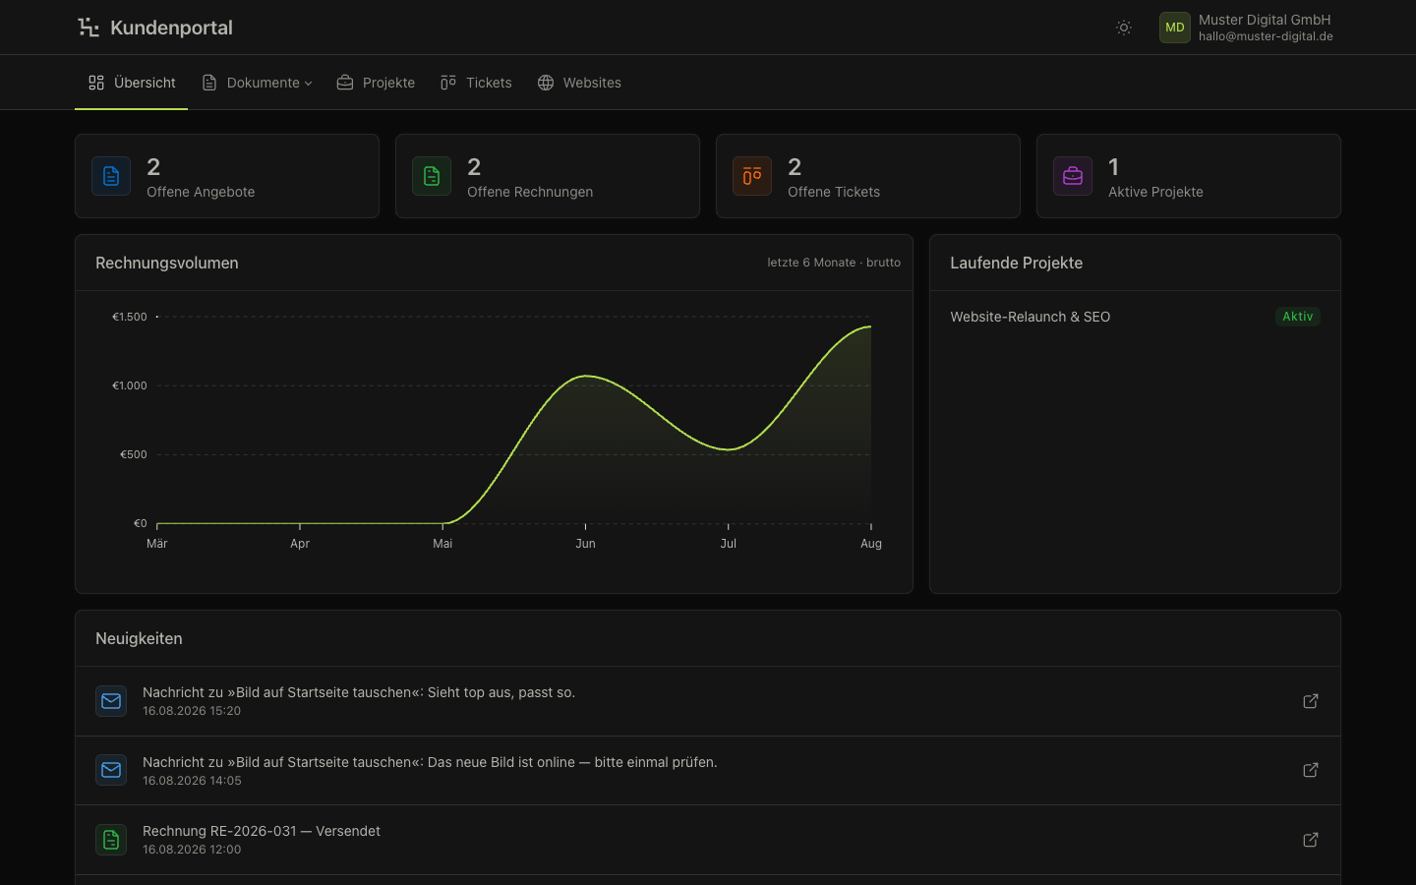Click the Jul marker on chart axis
Viewport: 1416px width, 885px height.
[x=728, y=543]
